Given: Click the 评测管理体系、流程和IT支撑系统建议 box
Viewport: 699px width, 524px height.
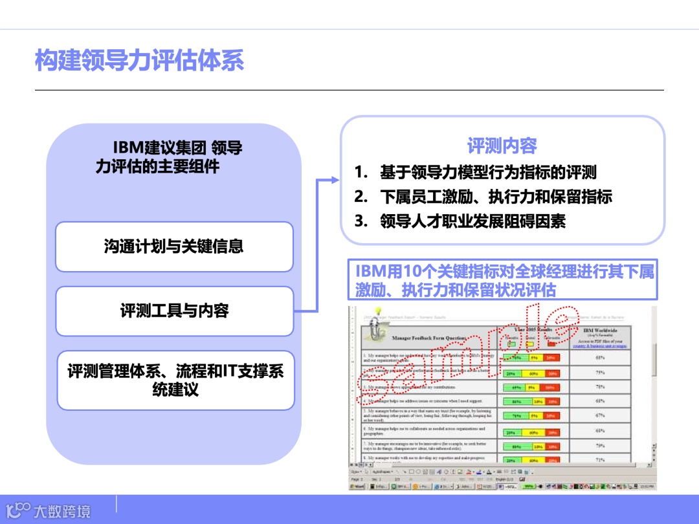Looking at the screenshot, I should coord(175,380).
